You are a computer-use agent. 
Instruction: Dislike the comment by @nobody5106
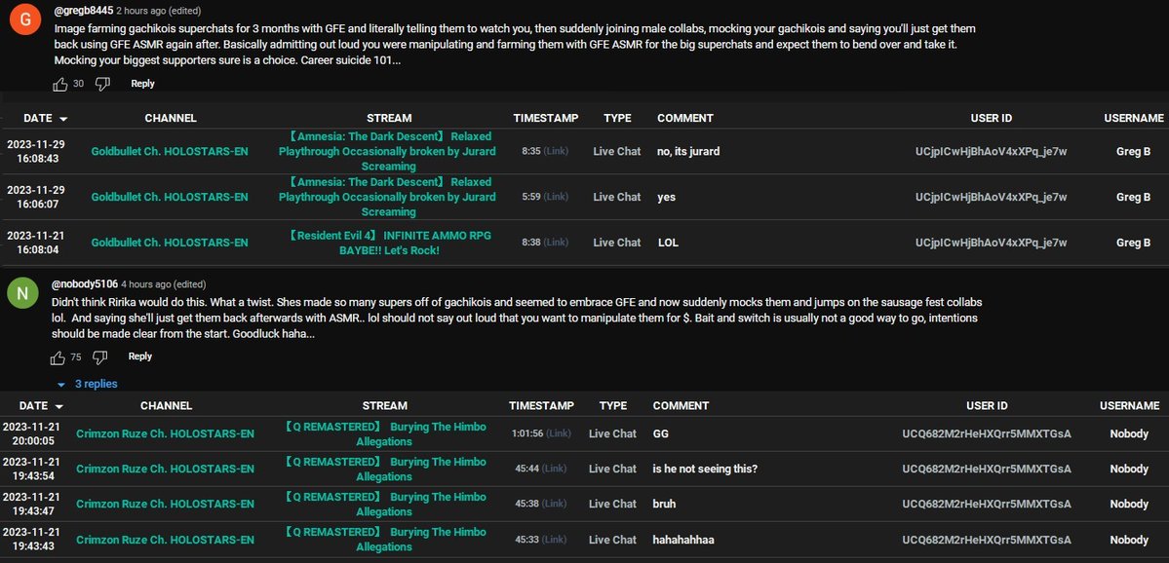[99, 358]
